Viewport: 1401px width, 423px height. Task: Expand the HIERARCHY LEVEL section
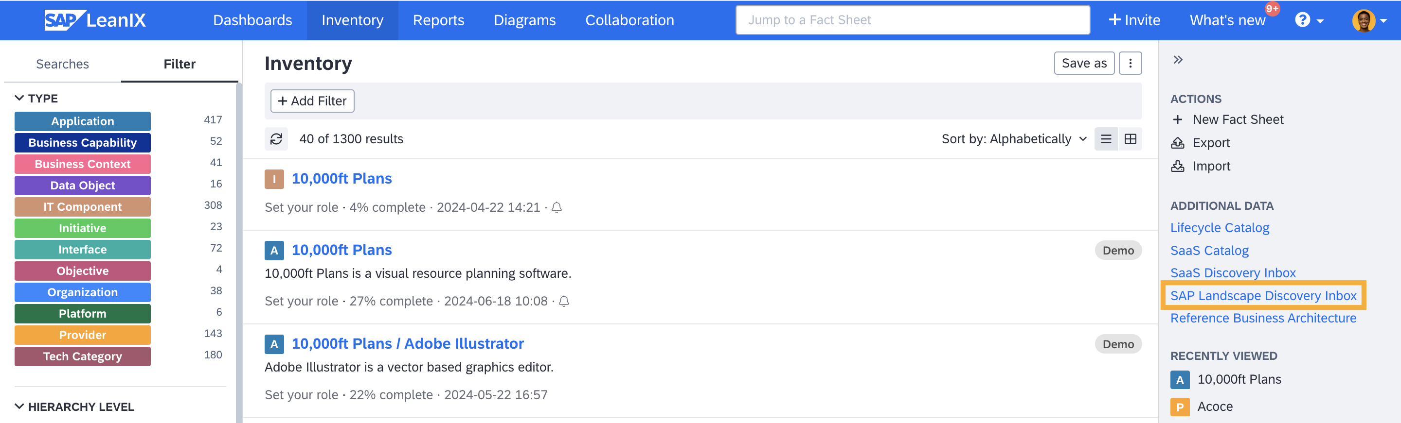74,406
